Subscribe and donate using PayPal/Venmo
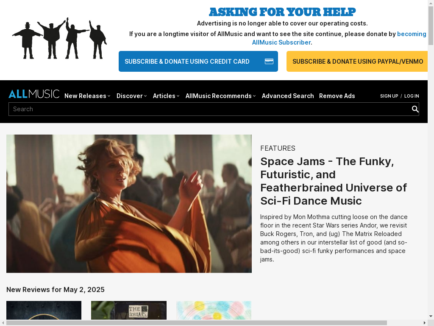434x326 pixels. (357, 61)
